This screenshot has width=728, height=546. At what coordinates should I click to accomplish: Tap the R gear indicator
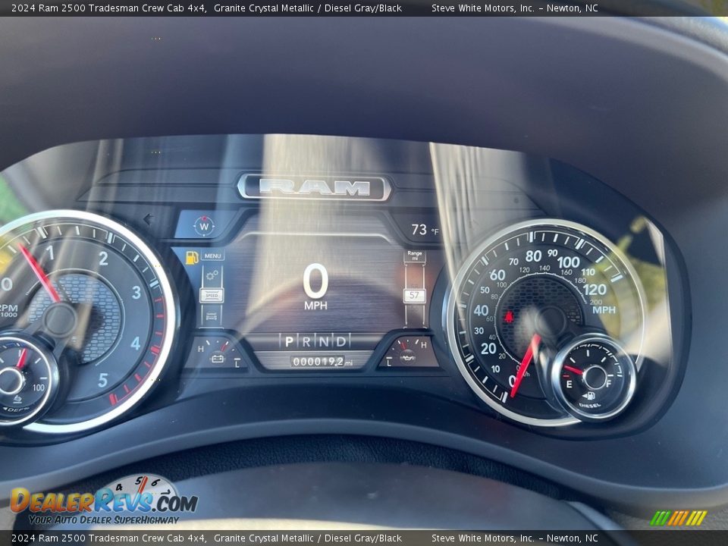[306, 342]
